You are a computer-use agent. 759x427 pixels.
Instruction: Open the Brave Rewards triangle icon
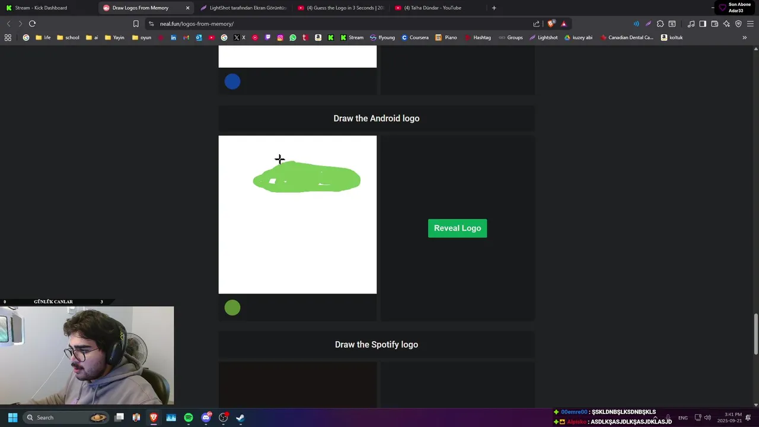563,24
